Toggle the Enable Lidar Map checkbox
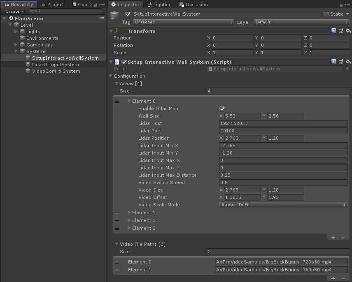 pos(222,109)
